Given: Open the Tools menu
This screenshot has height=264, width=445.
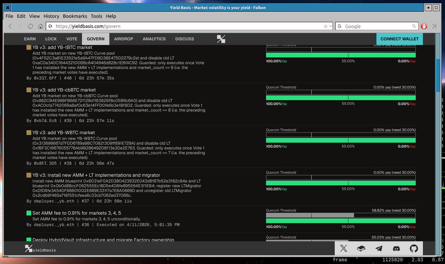Looking at the screenshot, I should click(96, 16).
